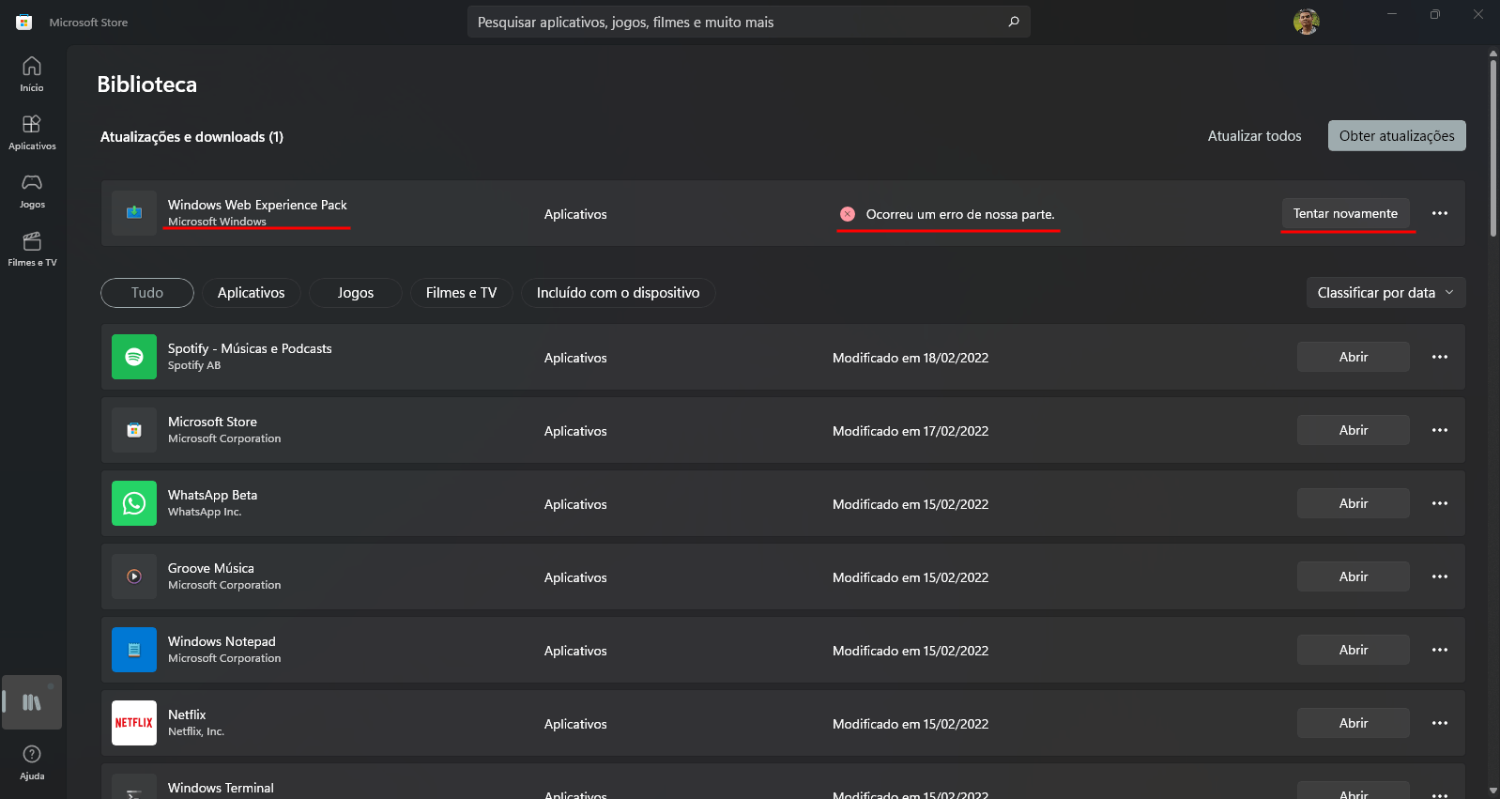Click the Spotify app icon

tap(134, 357)
